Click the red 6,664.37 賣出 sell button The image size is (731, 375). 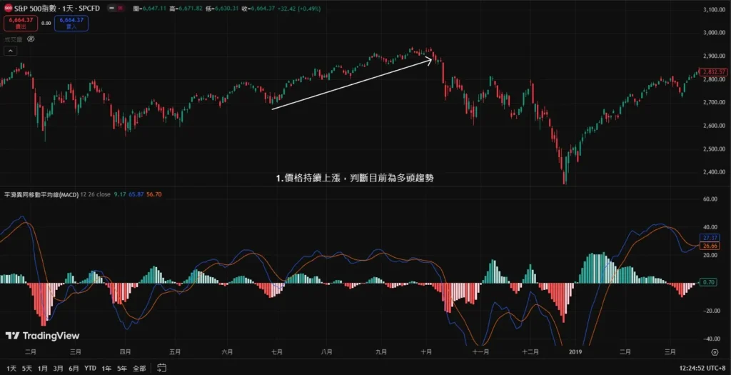pyautogui.click(x=21, y=23)
